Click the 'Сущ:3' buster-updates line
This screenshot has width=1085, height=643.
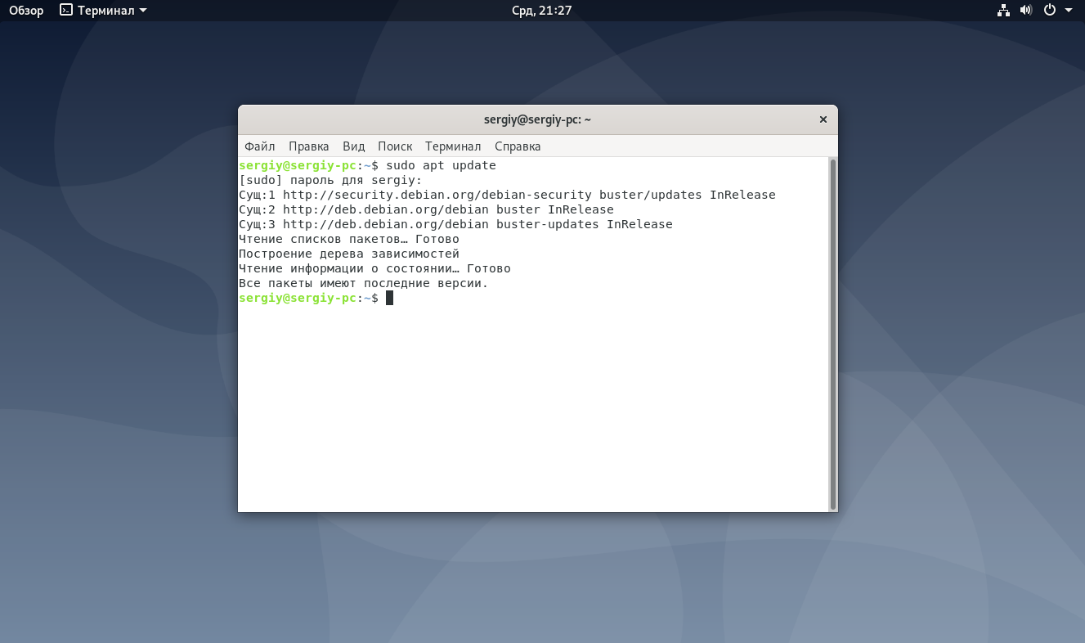click(455, 224)
